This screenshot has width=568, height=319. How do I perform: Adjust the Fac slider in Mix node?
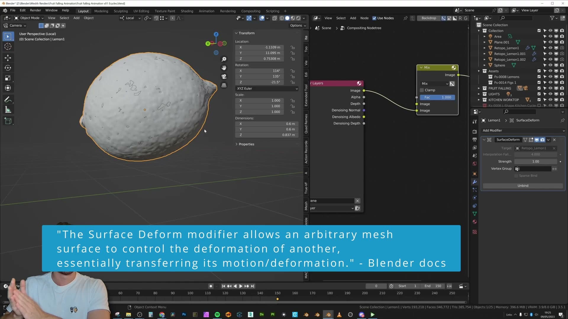[x=437, y=97]
